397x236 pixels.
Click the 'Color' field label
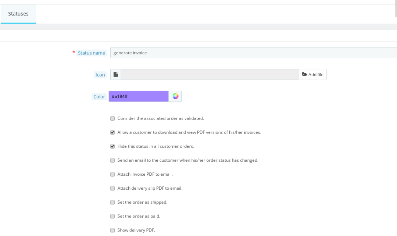click(99, 96)
